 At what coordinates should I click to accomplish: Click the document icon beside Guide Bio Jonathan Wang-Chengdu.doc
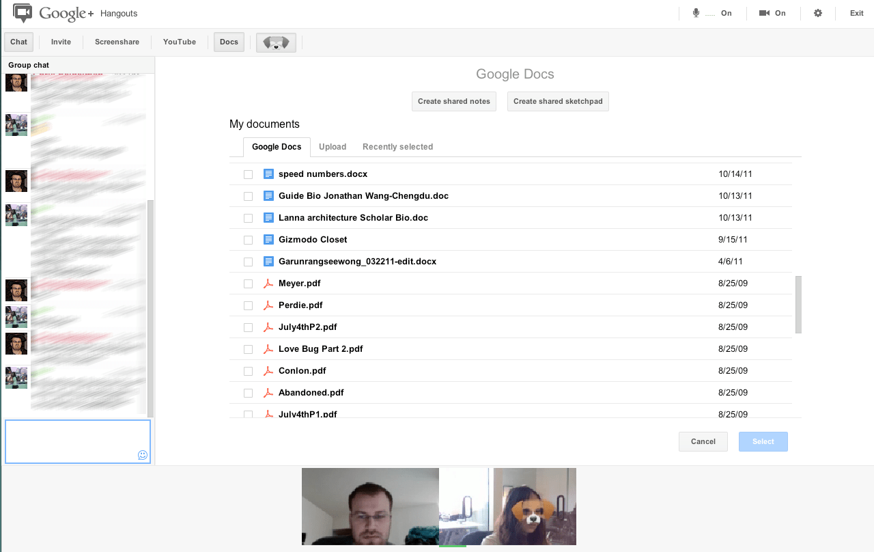pyautogui.click(x=268, y=196)
